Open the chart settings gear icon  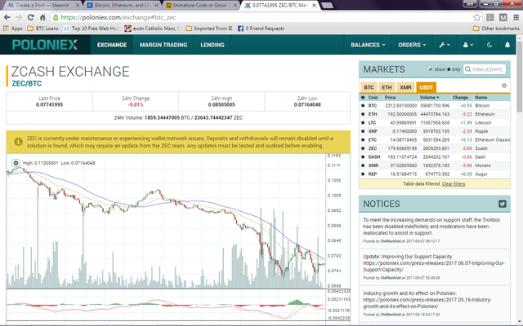(x=16, y=163)
